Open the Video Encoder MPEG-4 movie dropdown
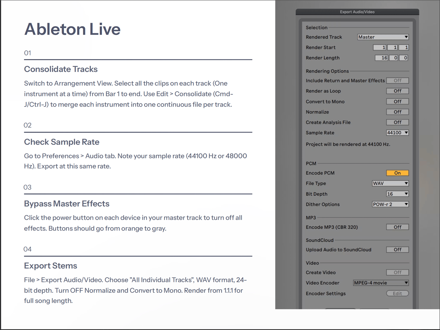 click(x=381, y=283)
